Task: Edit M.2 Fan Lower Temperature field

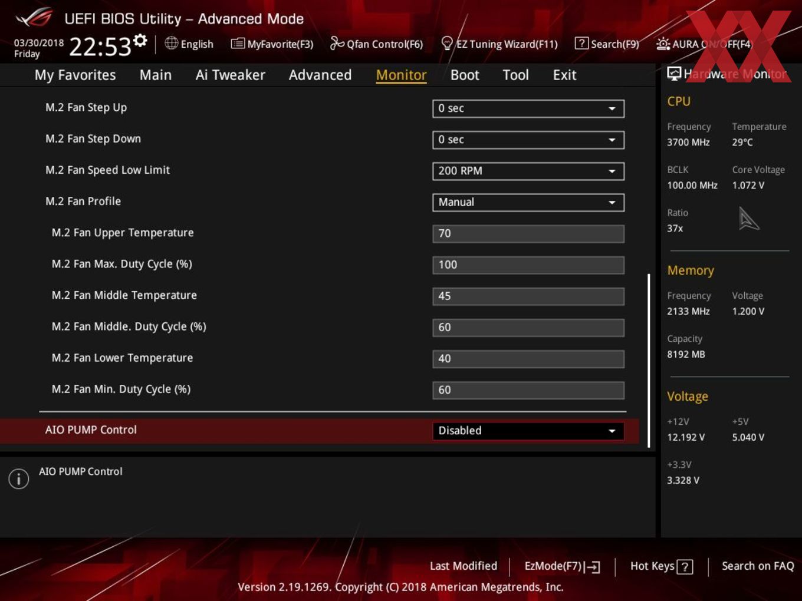Action: click(x=528, y=358)
